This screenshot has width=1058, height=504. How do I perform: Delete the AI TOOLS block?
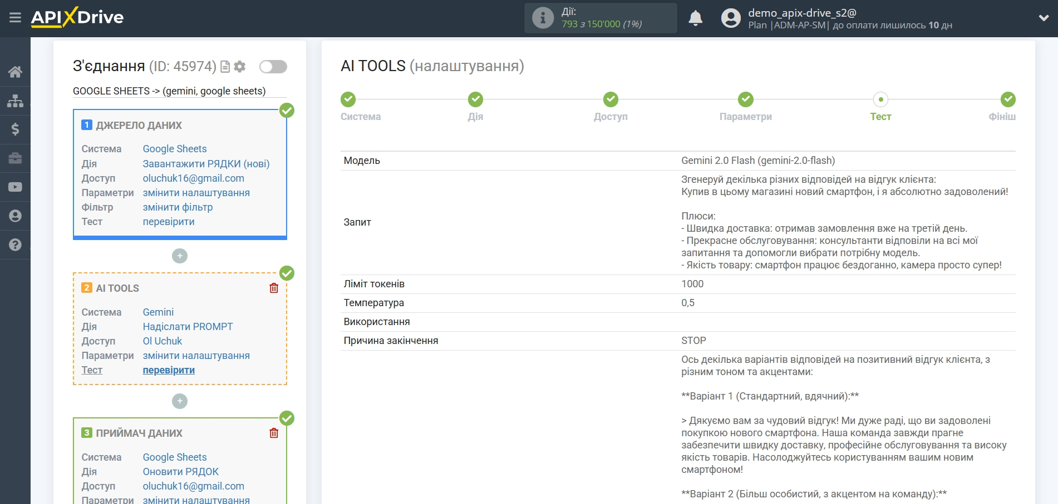click(x=274, y=288)
